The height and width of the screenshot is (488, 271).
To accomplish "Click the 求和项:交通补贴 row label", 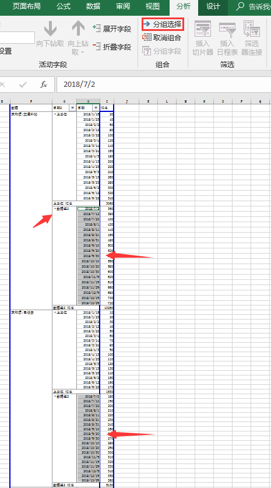I will 24,114.
